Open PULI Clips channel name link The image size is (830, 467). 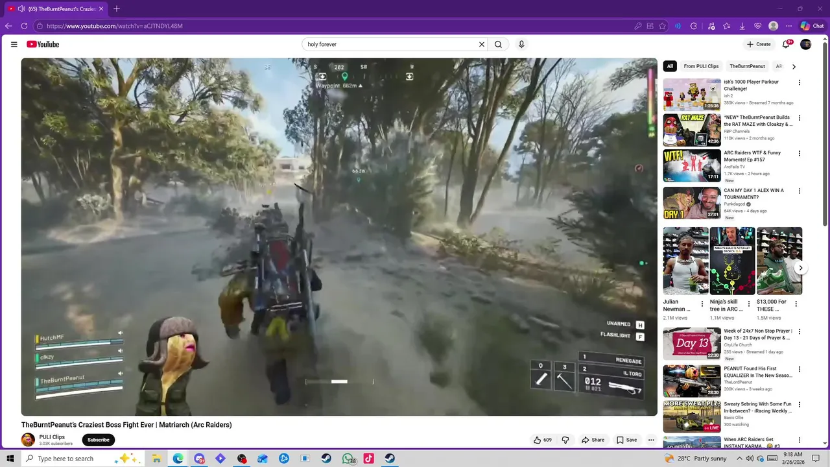coord(52,437)
